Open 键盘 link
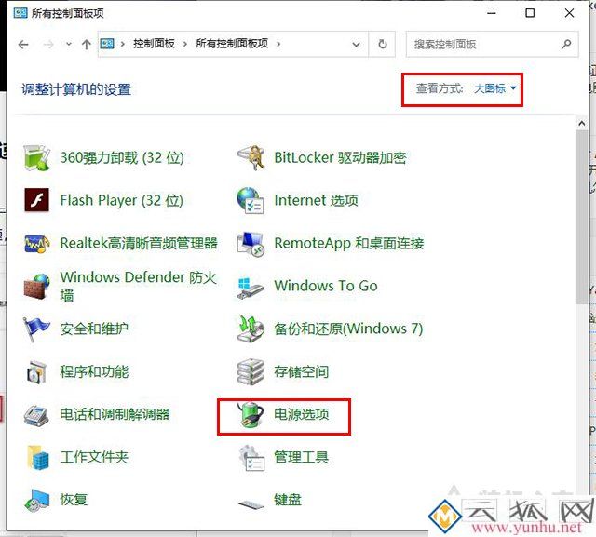The height and width of the screenshot is (537, 596). click(288, 500)
